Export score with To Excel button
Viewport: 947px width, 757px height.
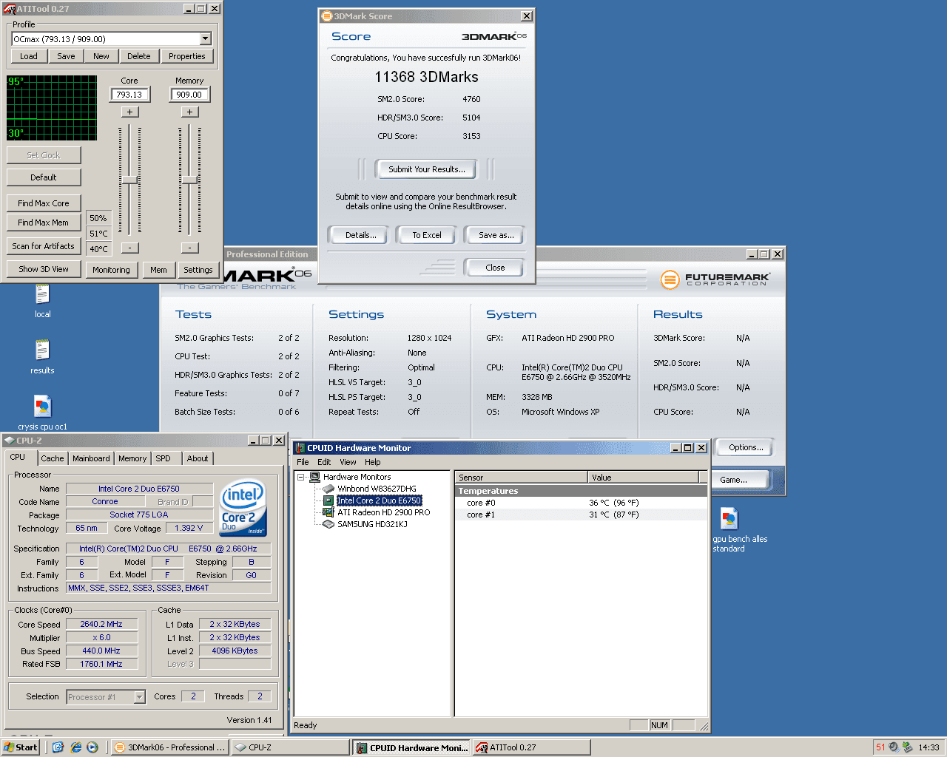tap(427, 235)
